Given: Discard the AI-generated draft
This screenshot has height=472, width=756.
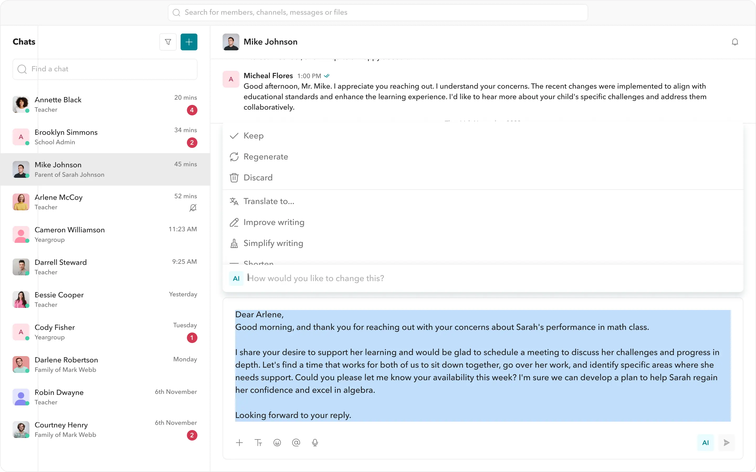Looking at the screenshot, I should 258,178.
